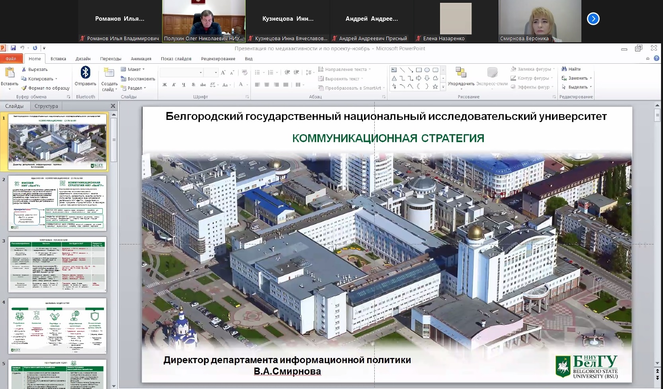The width and height of the screenshot is (663, 389).
Task: Click the Упорядочить arrange icon
Action: click(461, 72)
